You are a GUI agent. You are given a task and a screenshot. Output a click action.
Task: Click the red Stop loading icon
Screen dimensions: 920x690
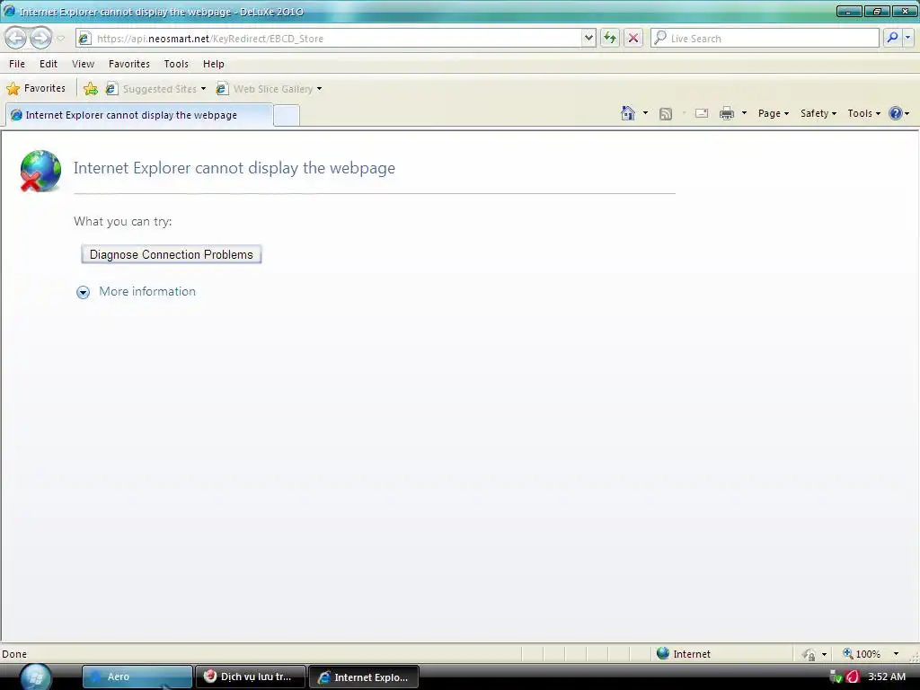coord(633,38)
